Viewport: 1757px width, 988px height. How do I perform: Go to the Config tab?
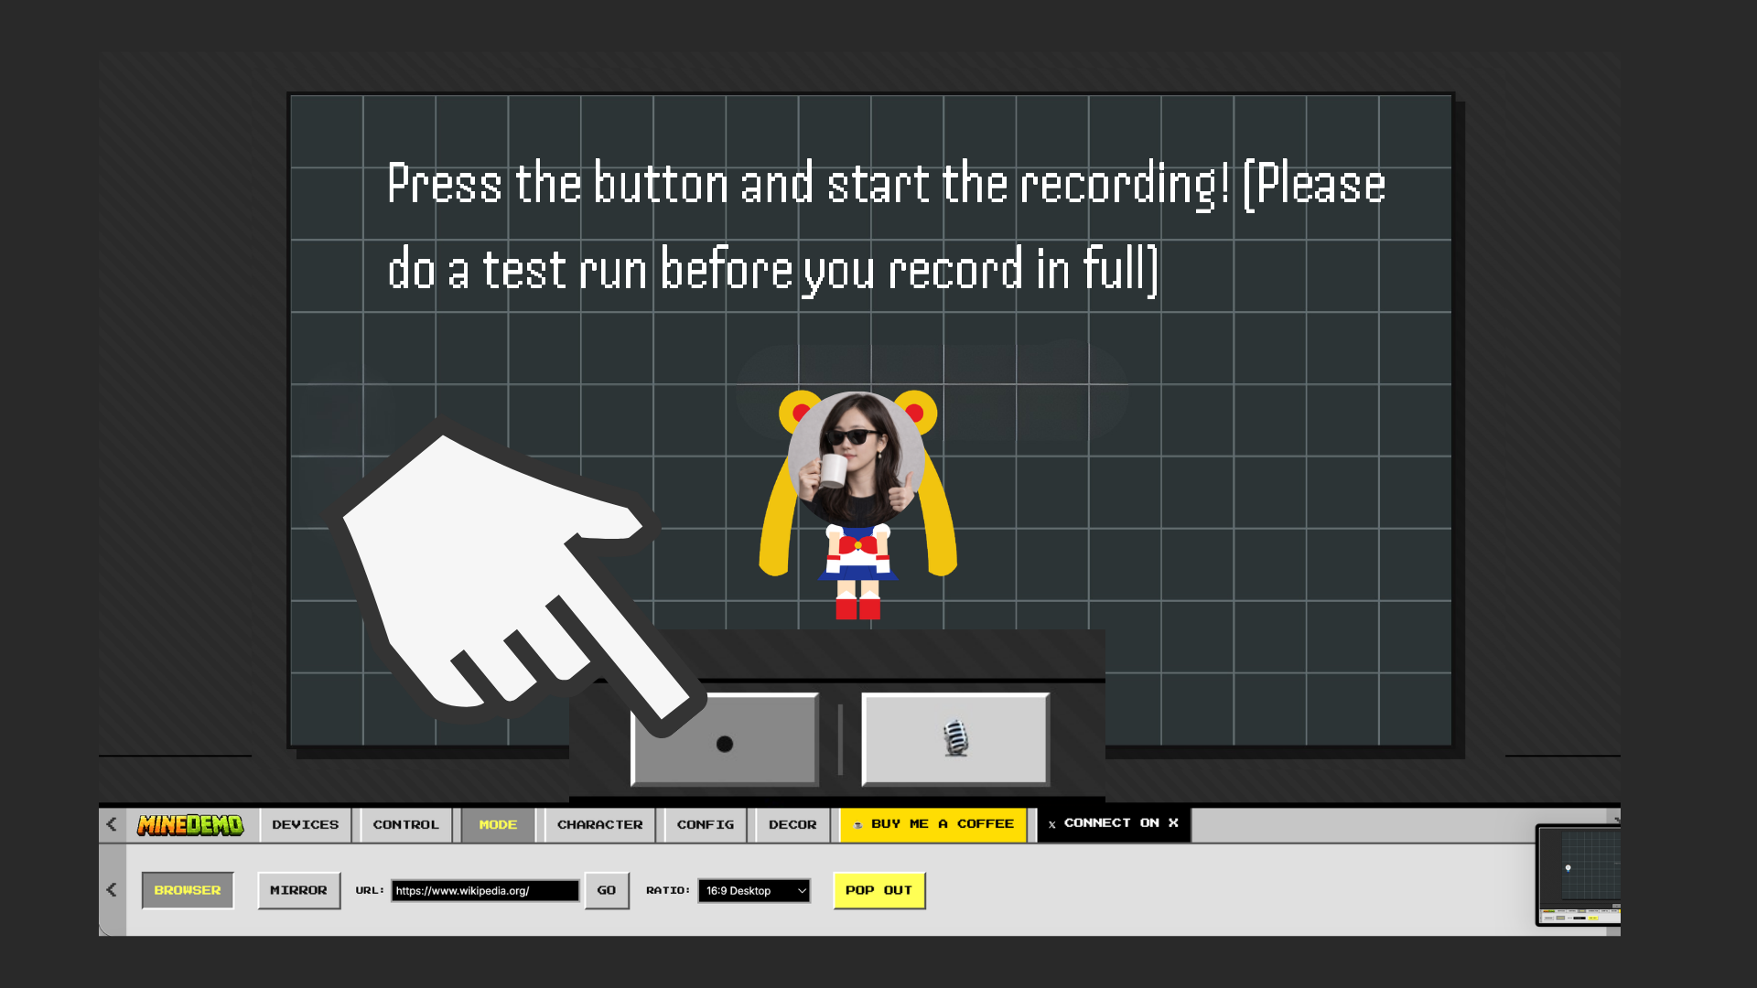(705, 824)
